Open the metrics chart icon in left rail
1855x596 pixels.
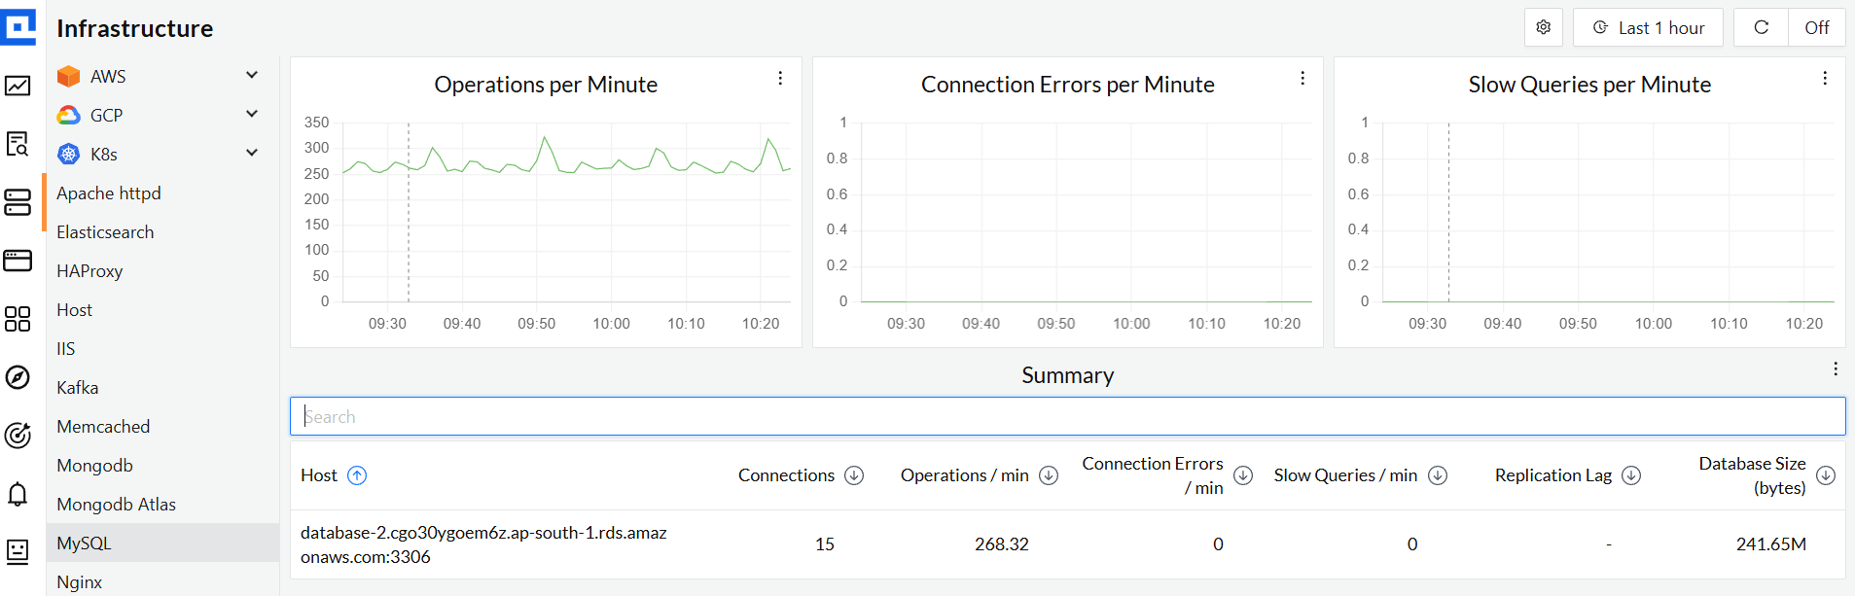[x=18, y=86]
